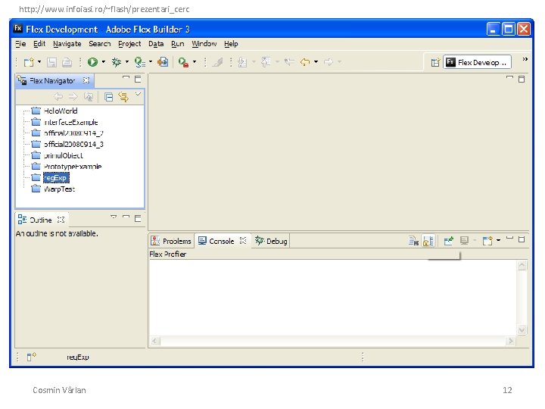Open the Outline view menu triangle

(x=114, y=217)
